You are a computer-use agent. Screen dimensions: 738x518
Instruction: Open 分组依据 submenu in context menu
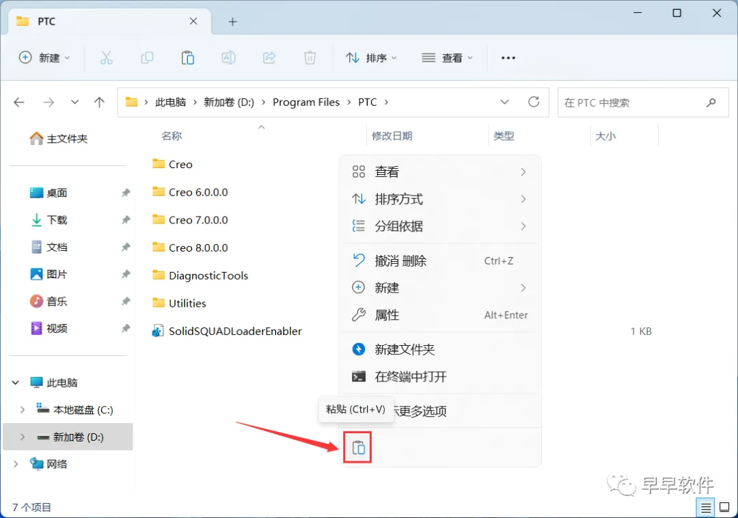tap(439, 226)
